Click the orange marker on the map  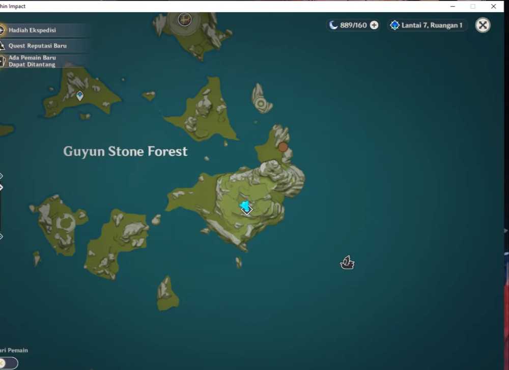pos(283,147)
